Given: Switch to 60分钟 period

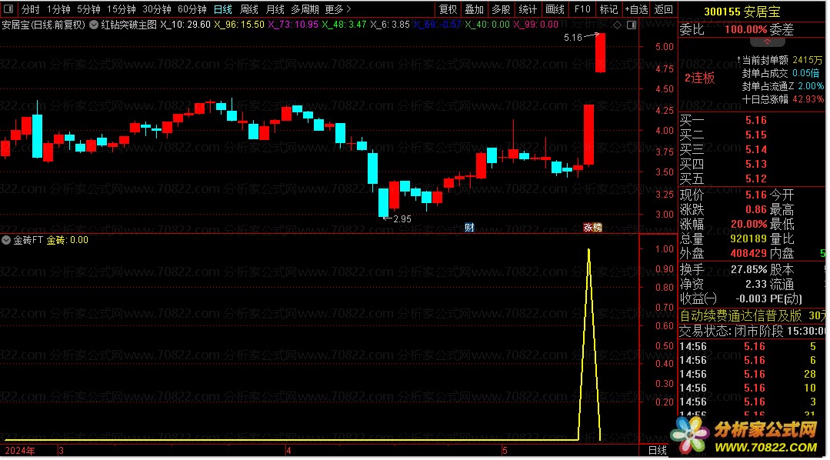Looking at the screenshot, I should 192,9.
